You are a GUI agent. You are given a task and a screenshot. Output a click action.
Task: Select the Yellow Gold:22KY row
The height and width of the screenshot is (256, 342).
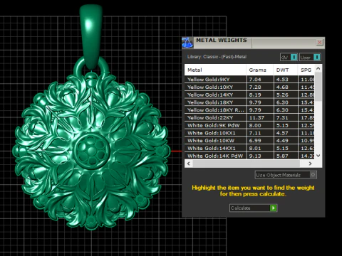[249, 117]
